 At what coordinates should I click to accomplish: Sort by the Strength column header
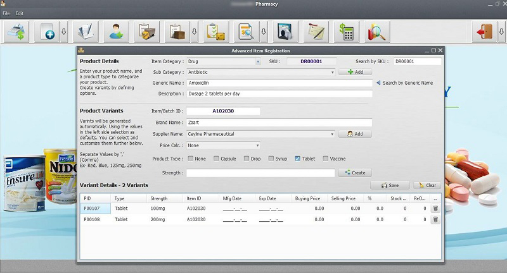[165, 198]
